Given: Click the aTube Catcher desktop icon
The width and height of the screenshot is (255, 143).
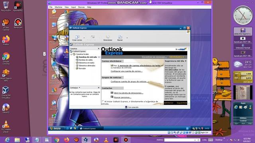Looking at the screenshot, I should pos(6,25).
